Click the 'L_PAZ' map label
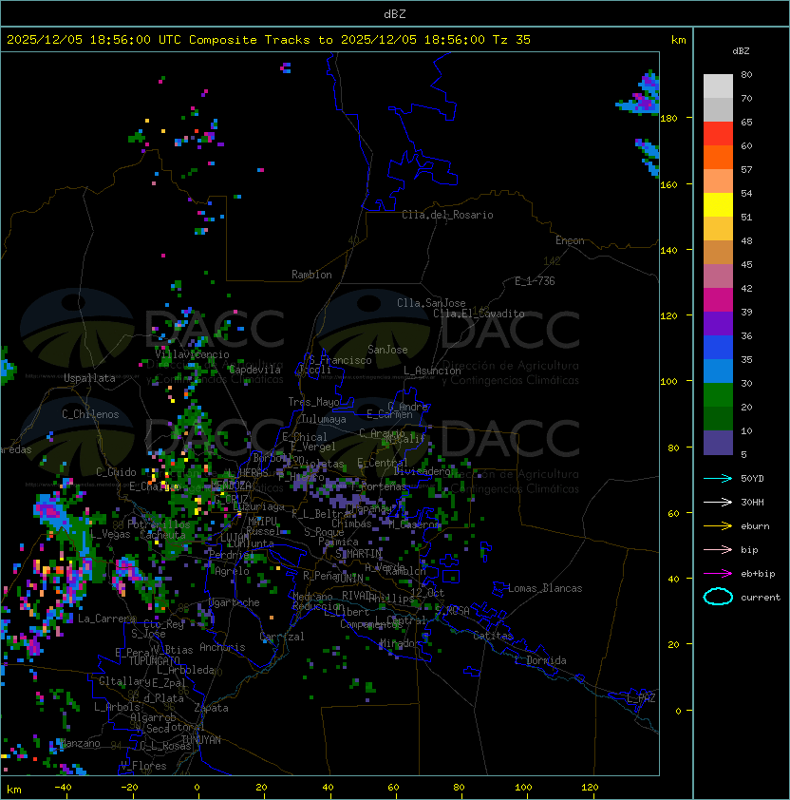 click(x=641, y=698)
